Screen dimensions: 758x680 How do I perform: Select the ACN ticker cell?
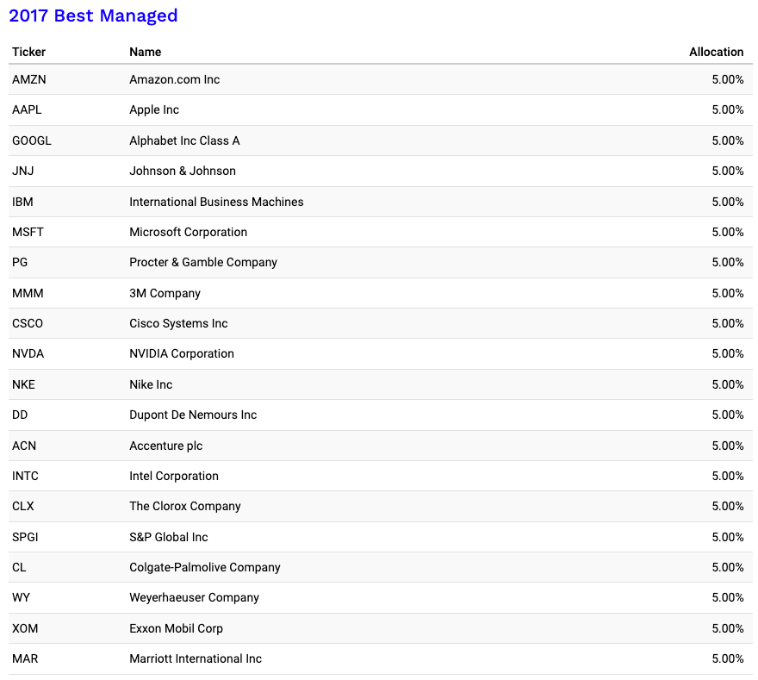click(x=24, y=446)
